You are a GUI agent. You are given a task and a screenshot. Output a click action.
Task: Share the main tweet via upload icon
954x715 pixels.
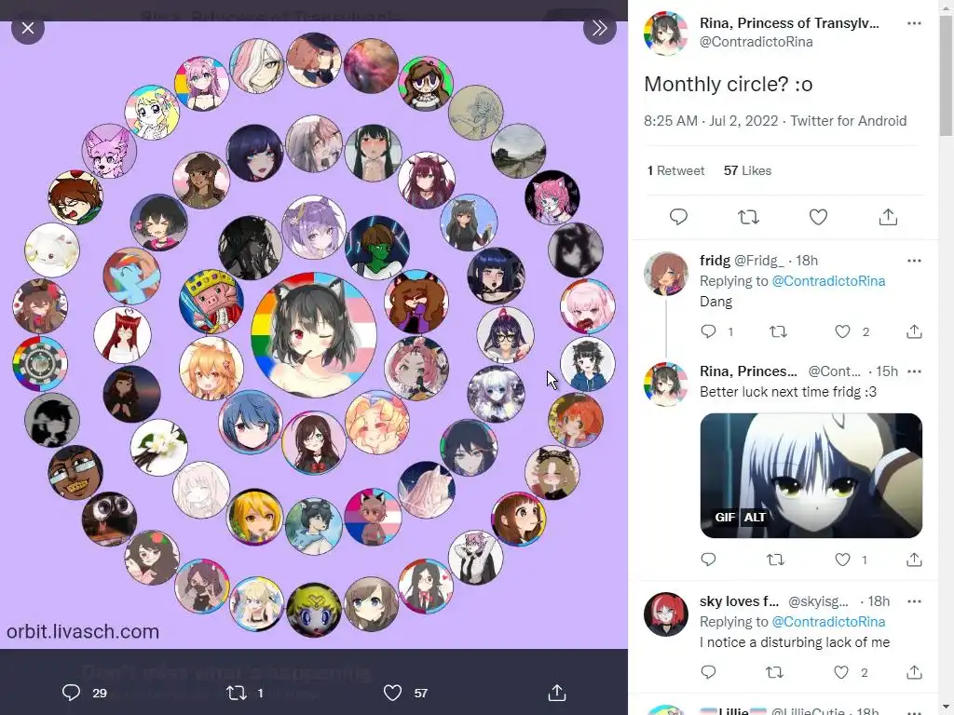click(888, 217)
